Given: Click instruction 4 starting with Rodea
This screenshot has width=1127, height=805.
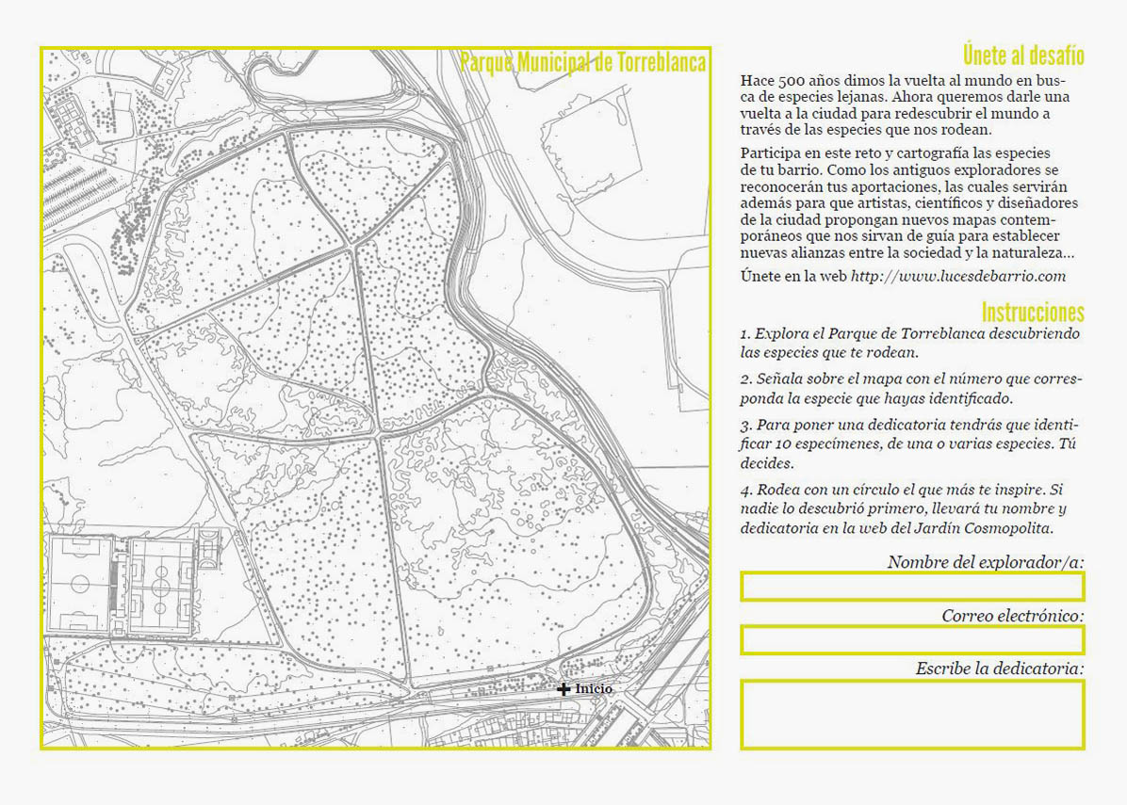Looking at the screenshot, I should tap(910, 508).
